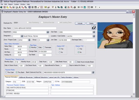Click the yellow banknote toolbar icon
The width and height of the screenshot is (139, 100).
tap(45, 7)
